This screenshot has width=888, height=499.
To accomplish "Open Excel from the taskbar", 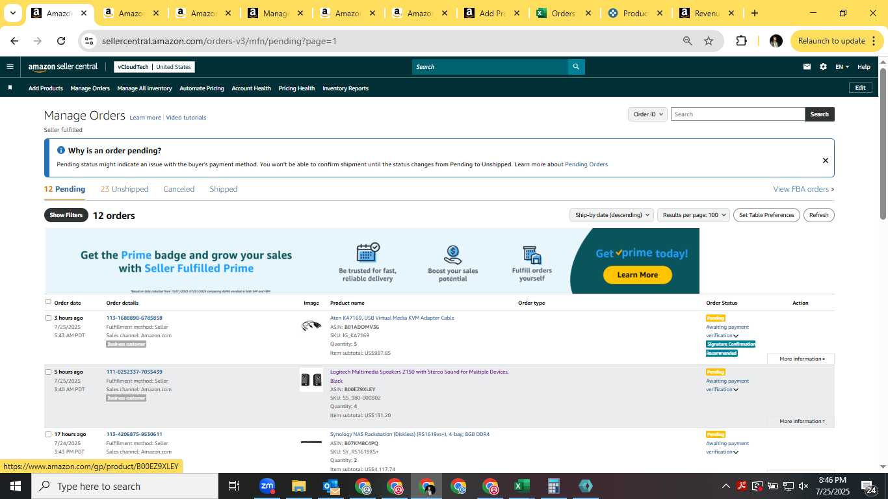I will tap(521, 486).
